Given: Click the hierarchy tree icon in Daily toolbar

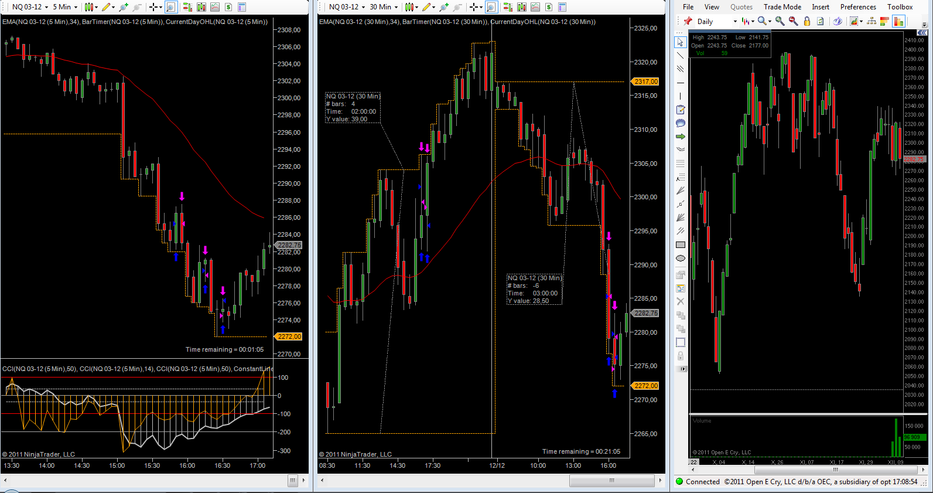Looking at the screenshot, I should (872, 21).
